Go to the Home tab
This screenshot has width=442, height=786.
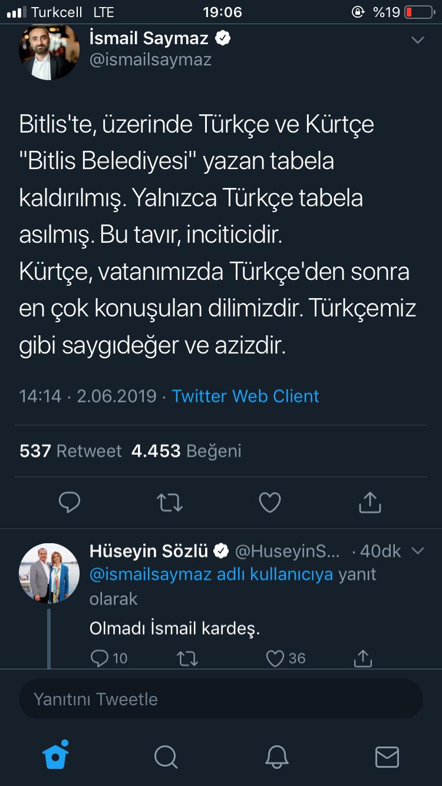[56, 756]
